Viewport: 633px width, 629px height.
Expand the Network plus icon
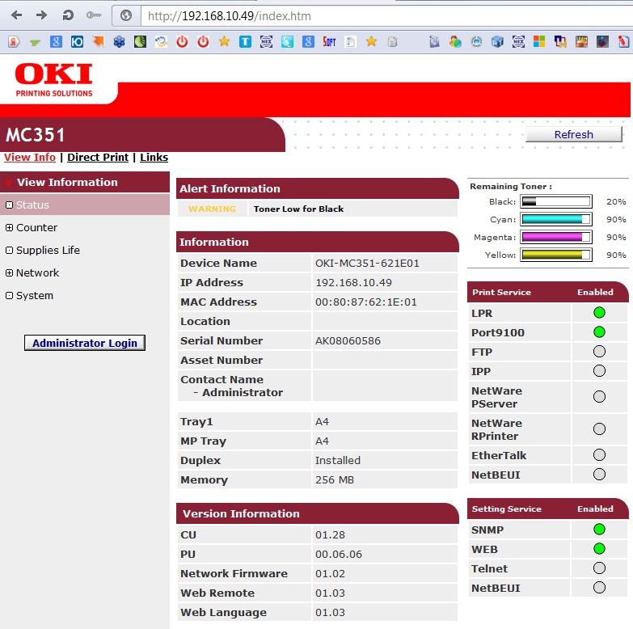tap(9, 273)
